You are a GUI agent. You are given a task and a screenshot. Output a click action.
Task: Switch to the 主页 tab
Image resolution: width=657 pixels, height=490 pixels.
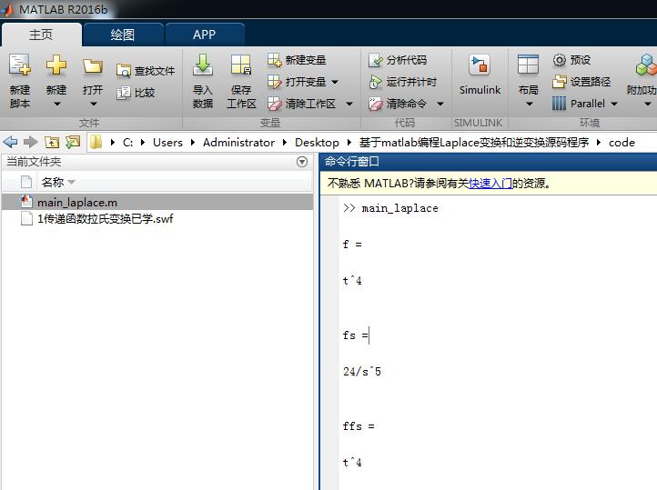(x=41, y=35)
